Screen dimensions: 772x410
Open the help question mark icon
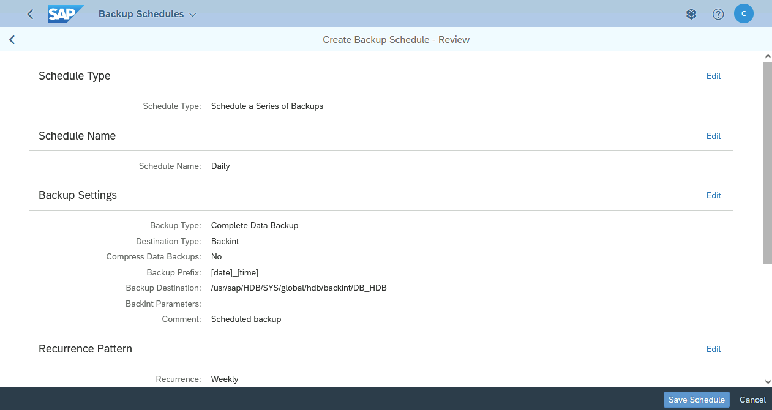[x=718, y=13]
